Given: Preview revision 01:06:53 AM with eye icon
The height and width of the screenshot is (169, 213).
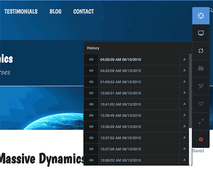Looking at the screenshot, I should (91, 82).
